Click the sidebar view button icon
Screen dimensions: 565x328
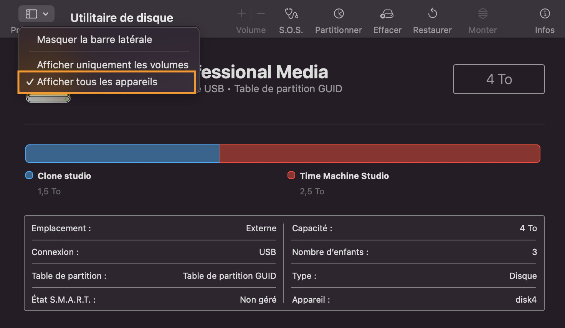(31, 14)
